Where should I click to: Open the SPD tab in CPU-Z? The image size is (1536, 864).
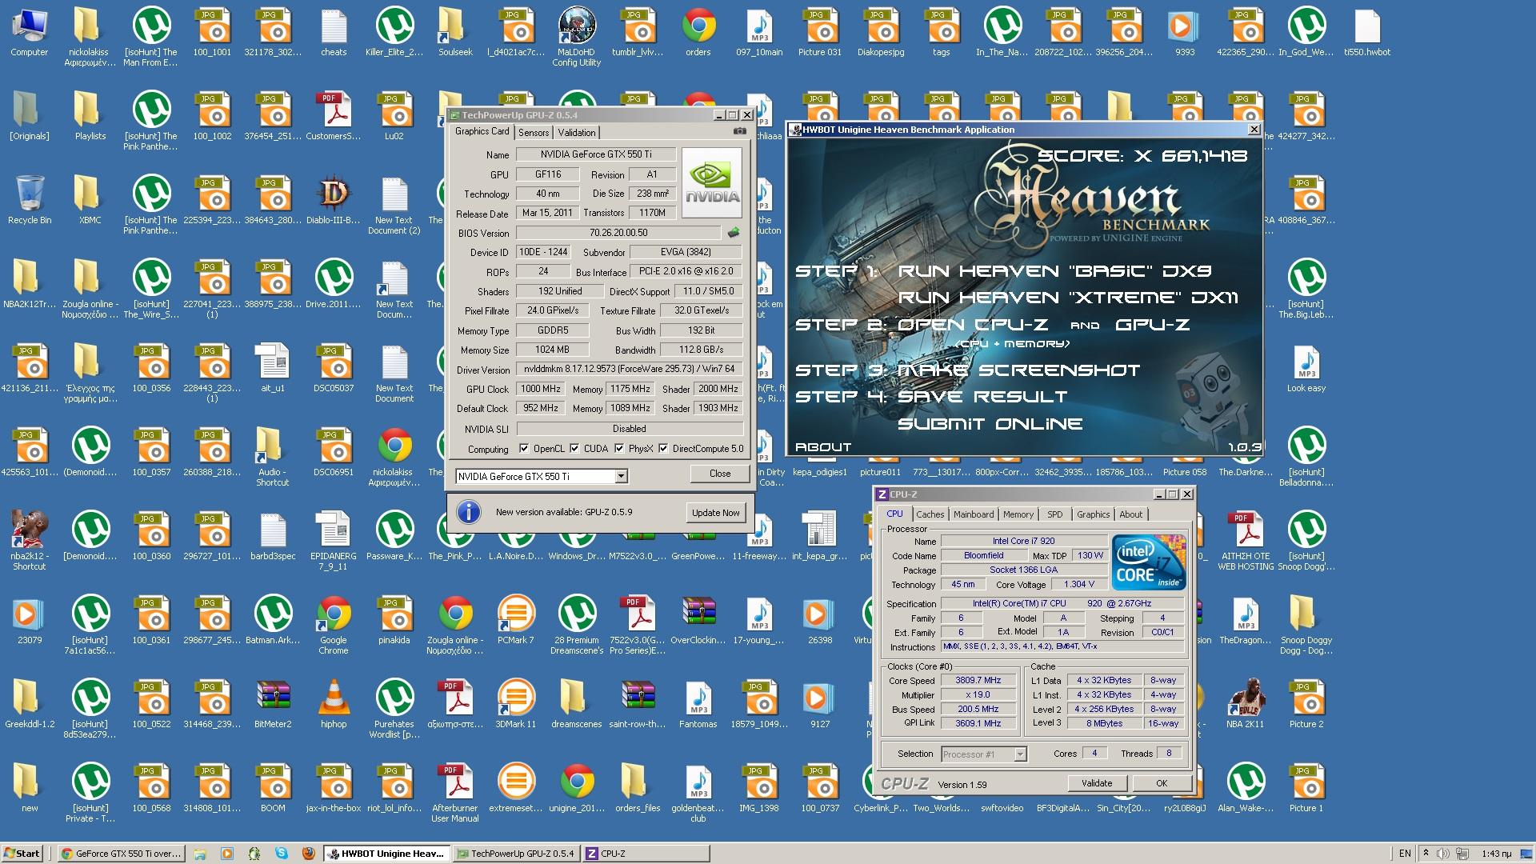coord(1055,514)
